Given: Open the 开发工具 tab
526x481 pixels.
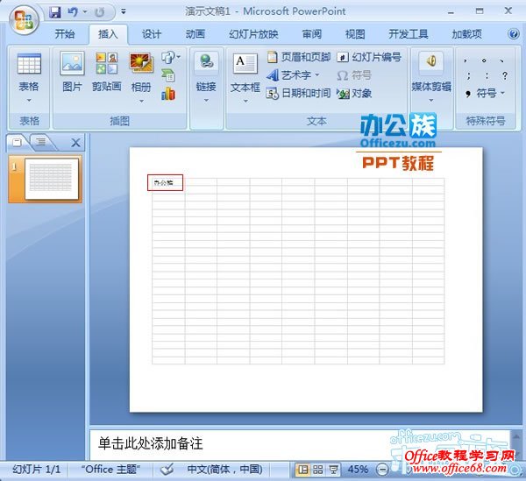Looking at the screenshot, I should tap(409, 34).
